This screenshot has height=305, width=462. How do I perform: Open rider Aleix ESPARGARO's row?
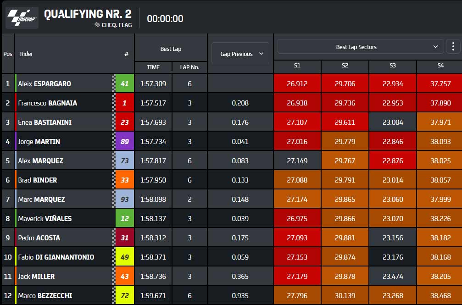[232, 83]
